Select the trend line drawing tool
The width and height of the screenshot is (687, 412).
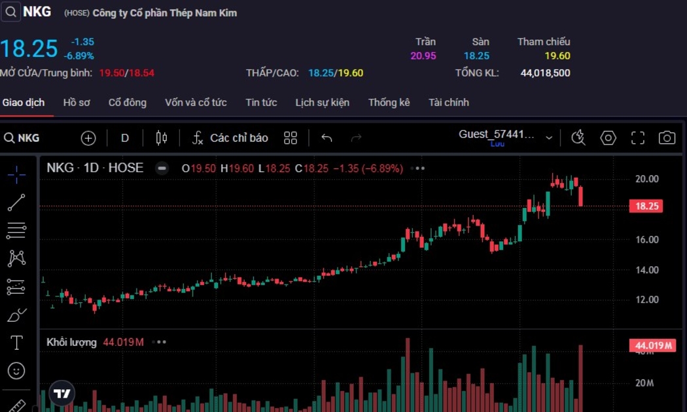tap(16, 203)
